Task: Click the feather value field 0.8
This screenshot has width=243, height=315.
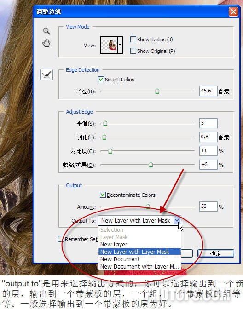Action: click(208, 137)
